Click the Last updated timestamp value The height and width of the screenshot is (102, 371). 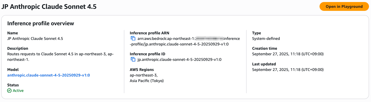(288, 70)
